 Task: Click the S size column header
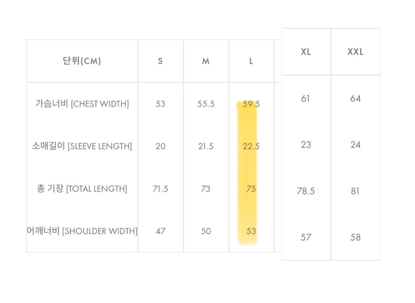coord(160,61)
